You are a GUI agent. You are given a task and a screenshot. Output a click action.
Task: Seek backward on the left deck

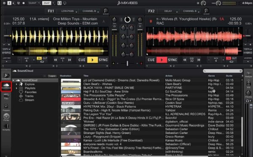coord(56,60)
